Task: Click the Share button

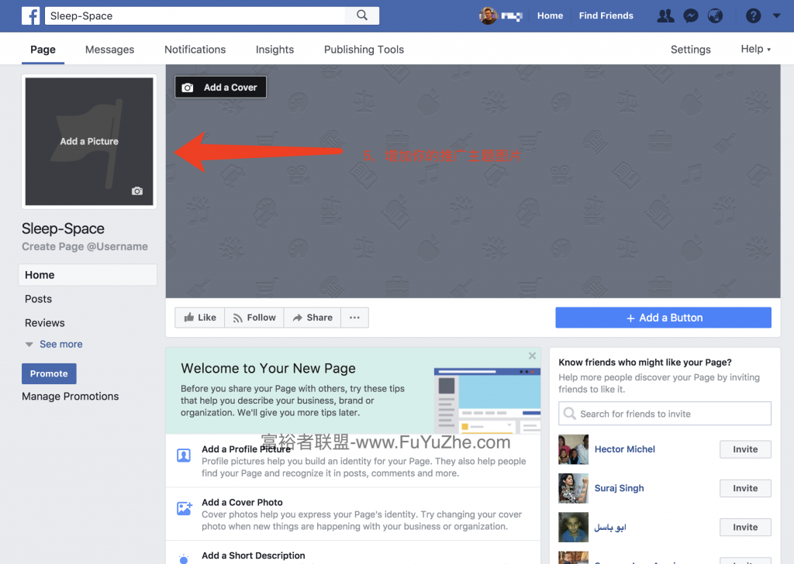Action: (312, 318)
